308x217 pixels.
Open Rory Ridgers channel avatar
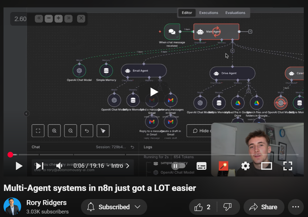pos(12,206)
